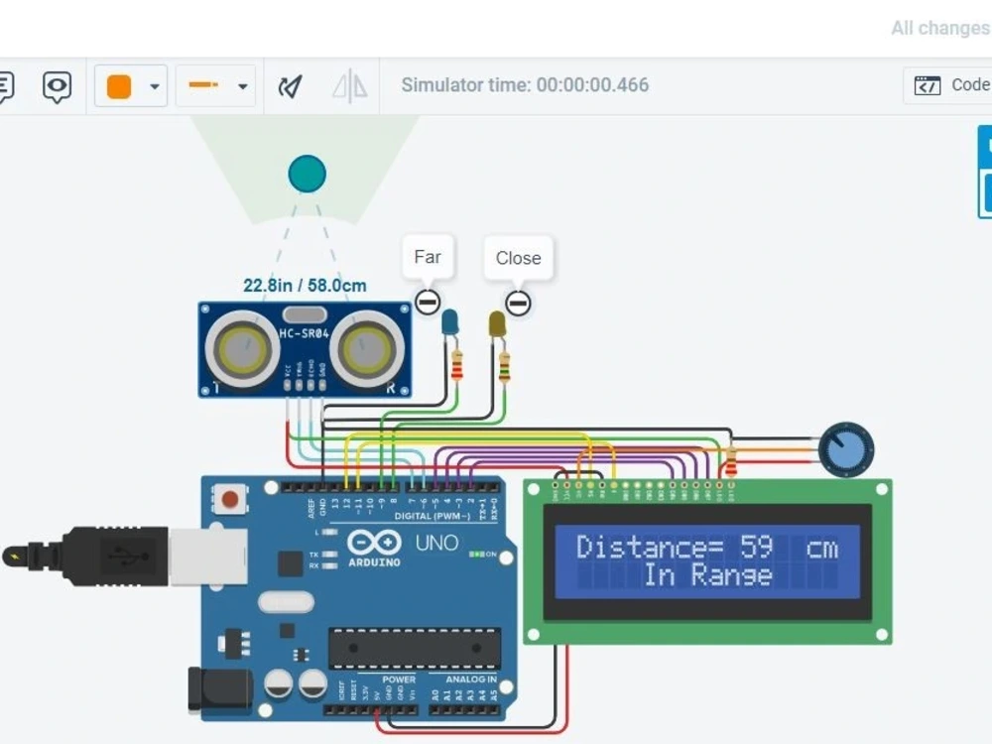992x744 pixels.
Task: Open the wire thickness dropdown
Action: click(241, 87)
